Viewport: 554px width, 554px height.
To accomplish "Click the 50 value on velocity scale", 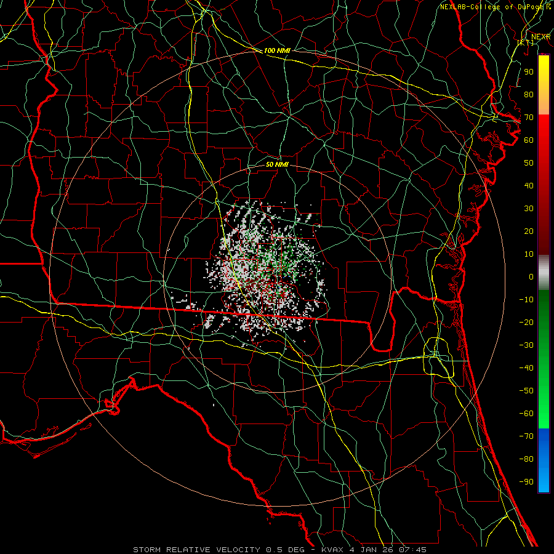I will [x=529, y=163].
